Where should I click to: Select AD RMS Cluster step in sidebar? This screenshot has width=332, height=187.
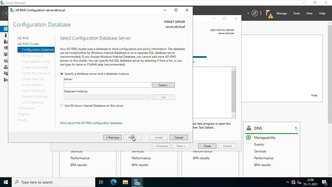click(28, 44)
